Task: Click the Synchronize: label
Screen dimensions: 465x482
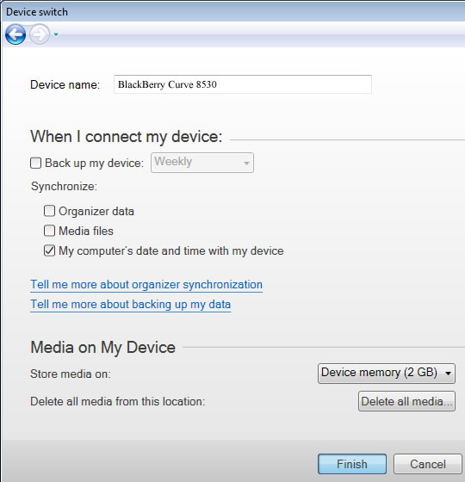Action: pos(64,186)
